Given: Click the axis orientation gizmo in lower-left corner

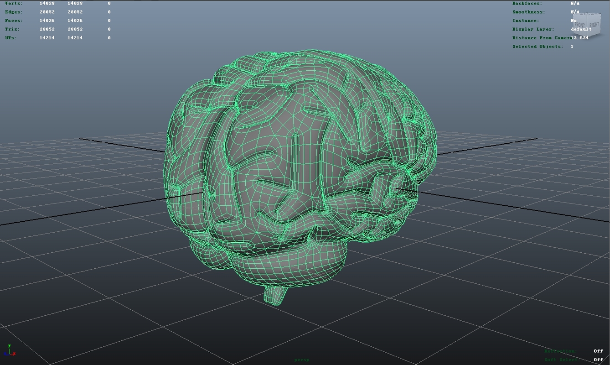Looking at the screenshot, I should coord(9,351).
